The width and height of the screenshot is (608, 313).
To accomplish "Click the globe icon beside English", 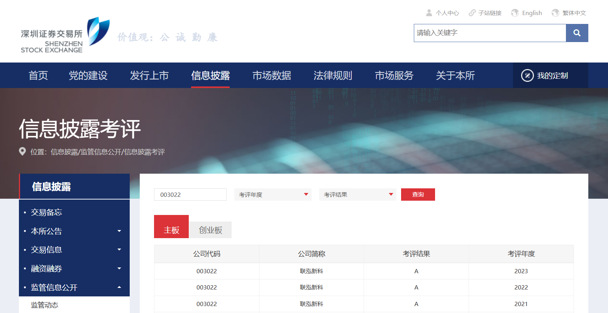I will click(515, 13).
